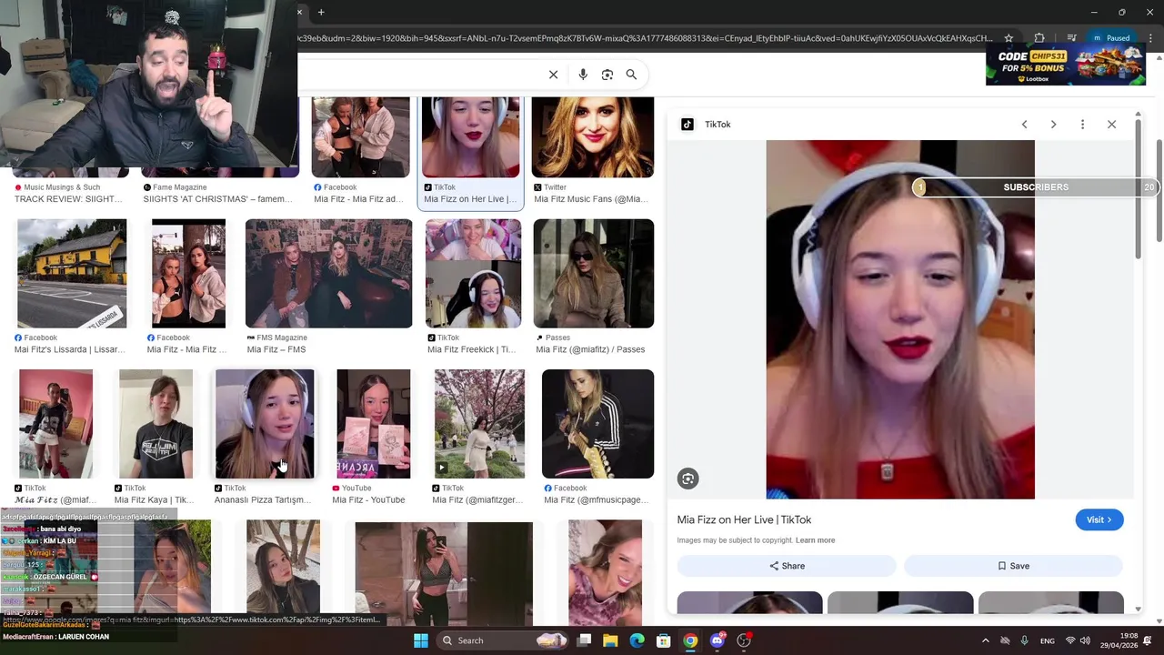Open a new browser tab
Screen dimensions: 1164x655
(x=321, y=12)
